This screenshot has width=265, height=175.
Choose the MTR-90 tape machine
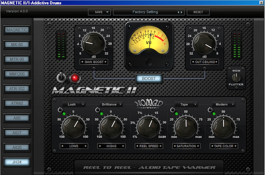[x=17, y=59]
